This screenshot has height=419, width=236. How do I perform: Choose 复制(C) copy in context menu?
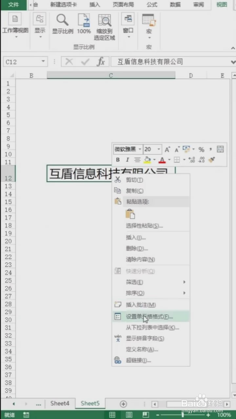click(x=151, y=191)
